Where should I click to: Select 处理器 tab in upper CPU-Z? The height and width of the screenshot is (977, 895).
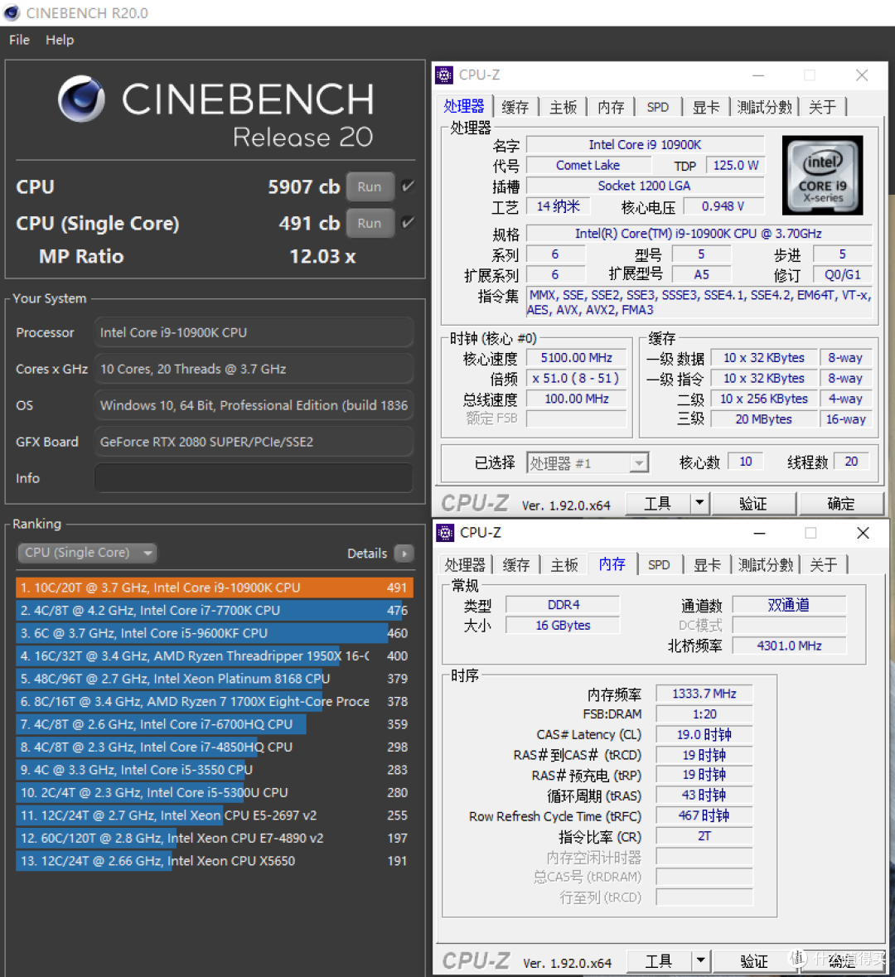coord(464,106)
